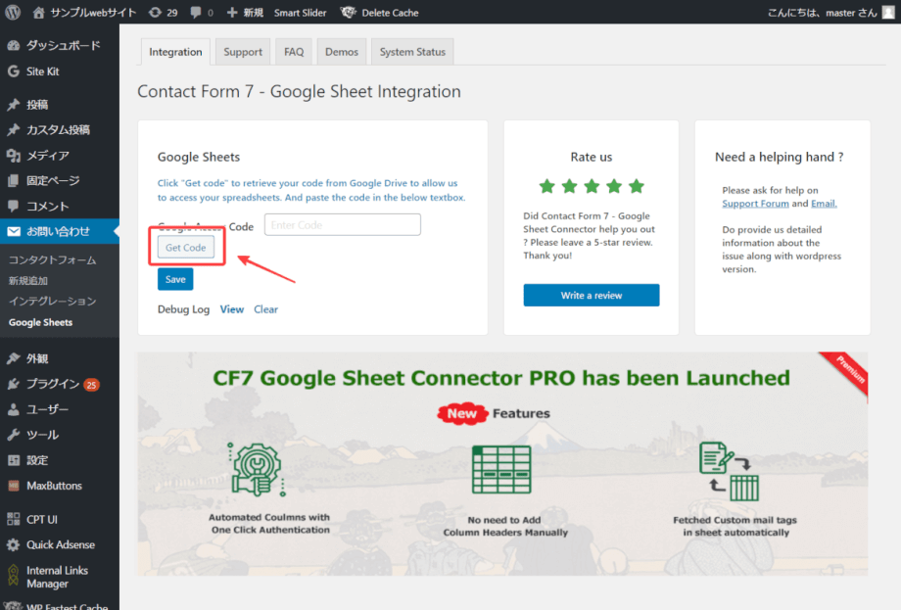The width and height of the screenshot is (901, 610).
Task: Click the Need a helping hand heading
Action: [780, 157]
